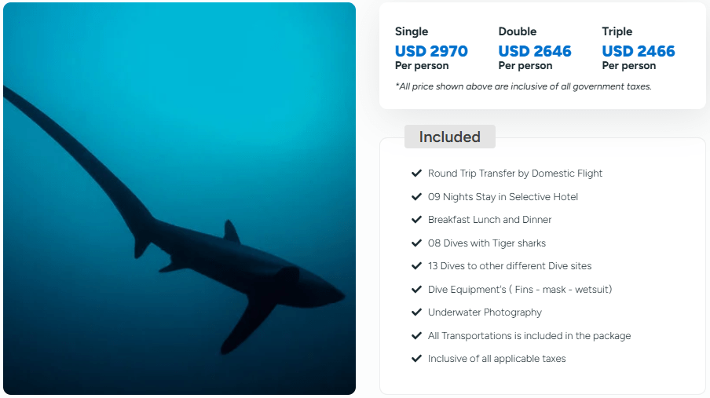Click Underwater Photography list text
The image size is (710, 398).
tap(485, 312)
